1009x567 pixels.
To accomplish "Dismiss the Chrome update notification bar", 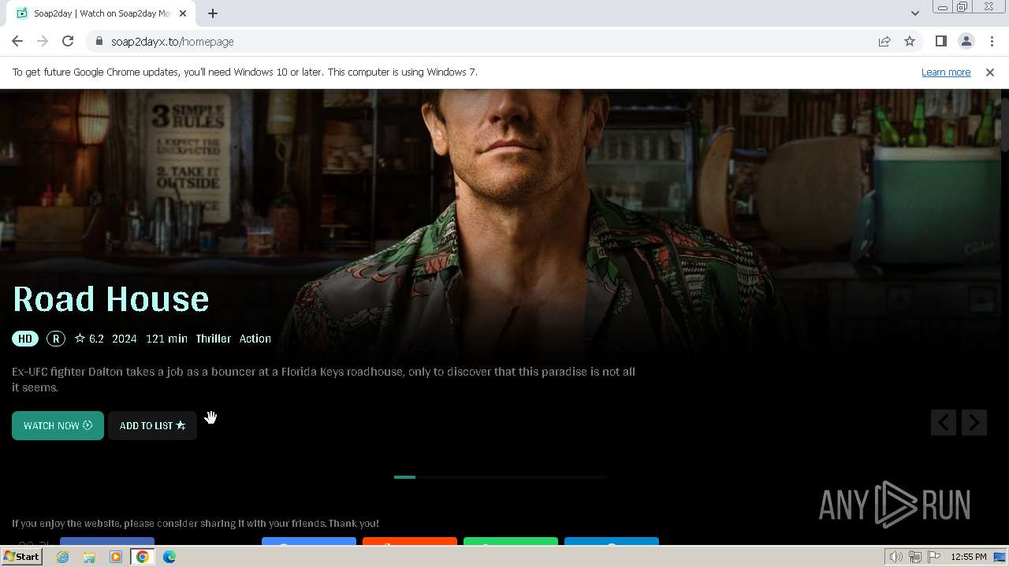I will point(990,72).
